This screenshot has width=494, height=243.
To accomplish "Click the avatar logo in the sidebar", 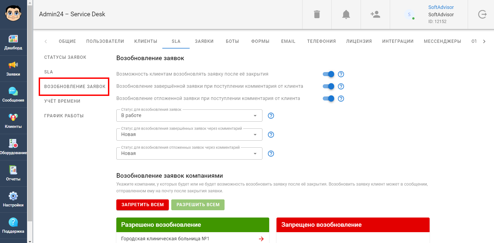I will click(x=13, y=13).
